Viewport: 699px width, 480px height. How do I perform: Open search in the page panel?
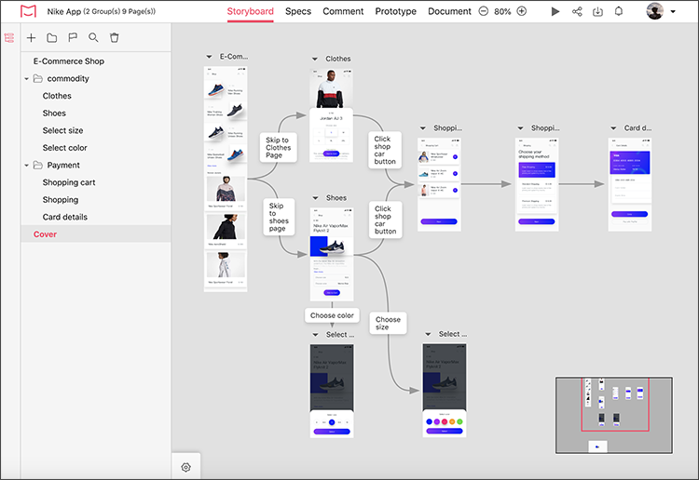coord(93,38)
